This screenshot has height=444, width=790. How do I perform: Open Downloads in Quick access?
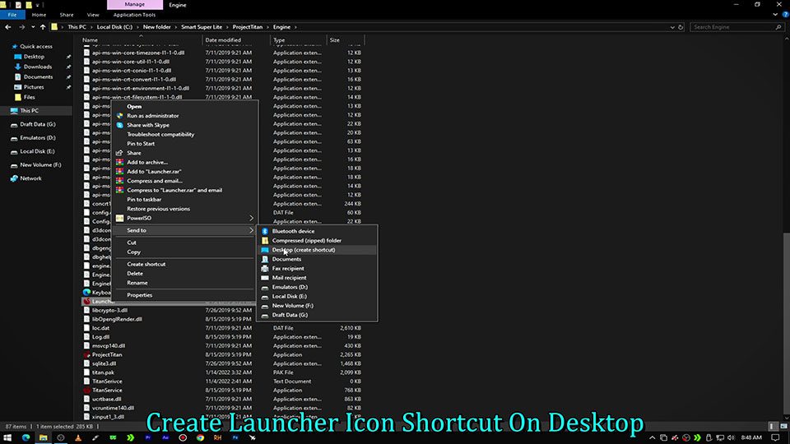[38, 67]
